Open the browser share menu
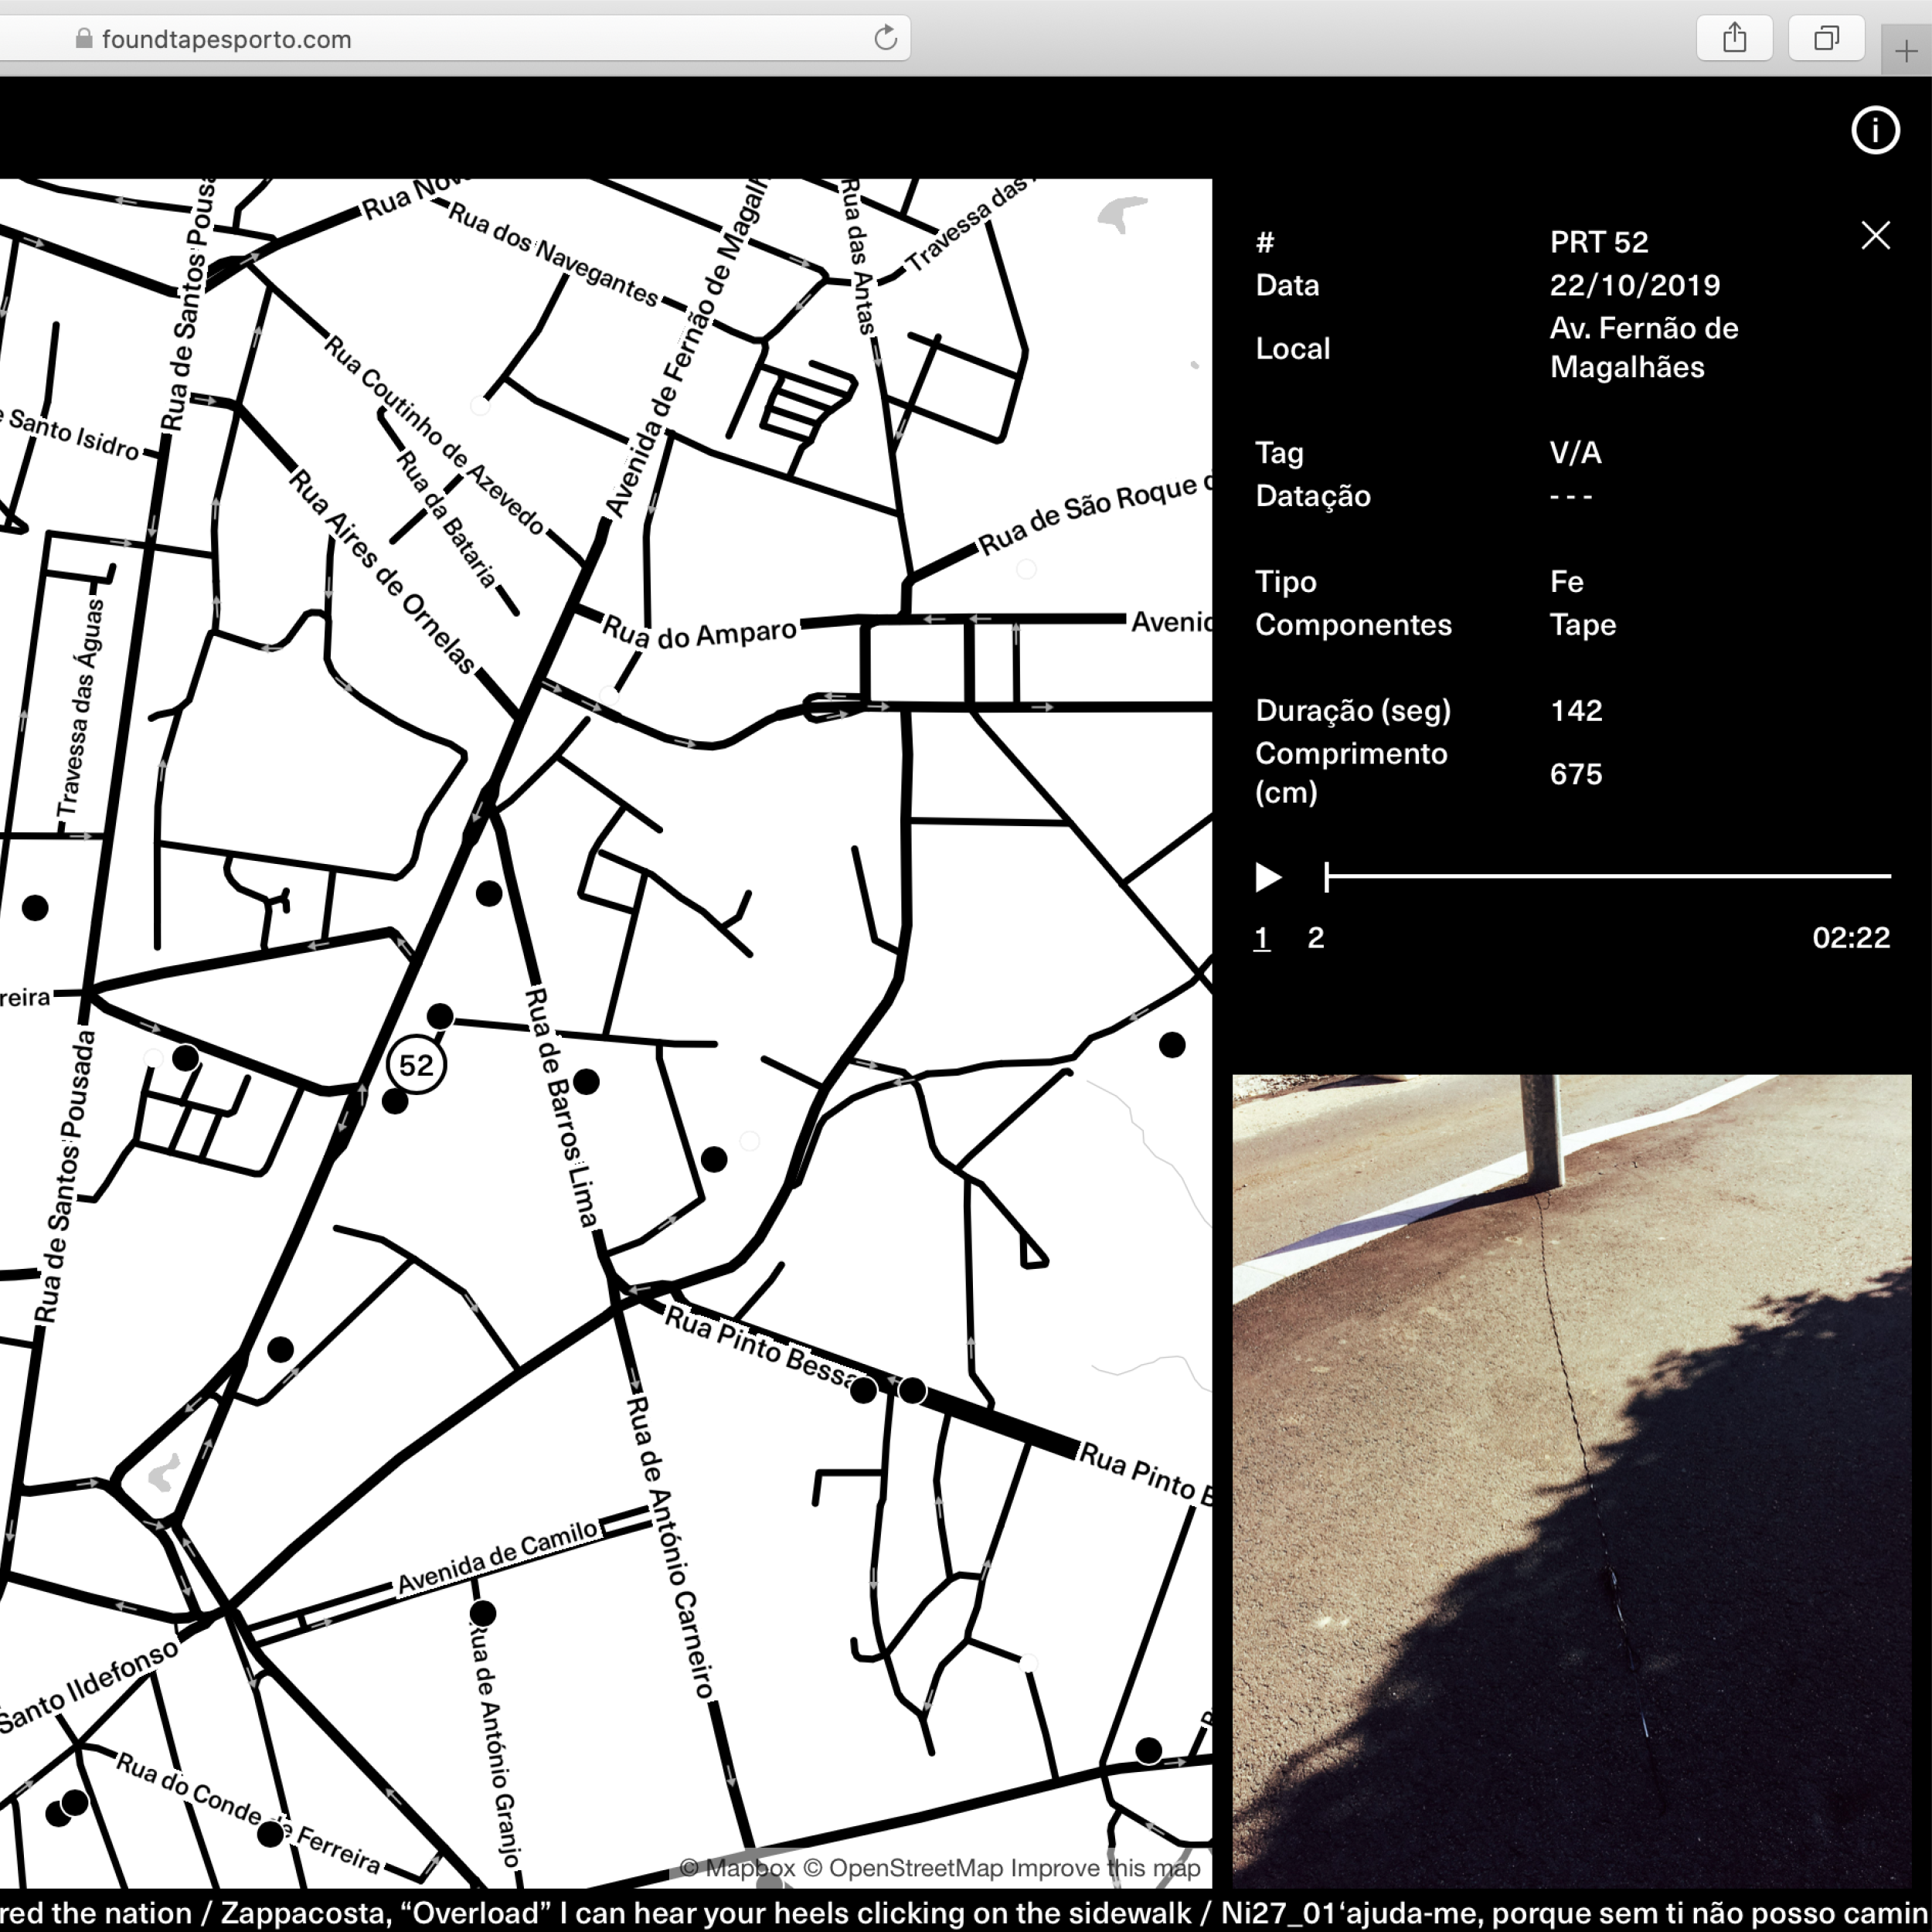This screenshot has height=1932, width=1932. [1734, 39]
